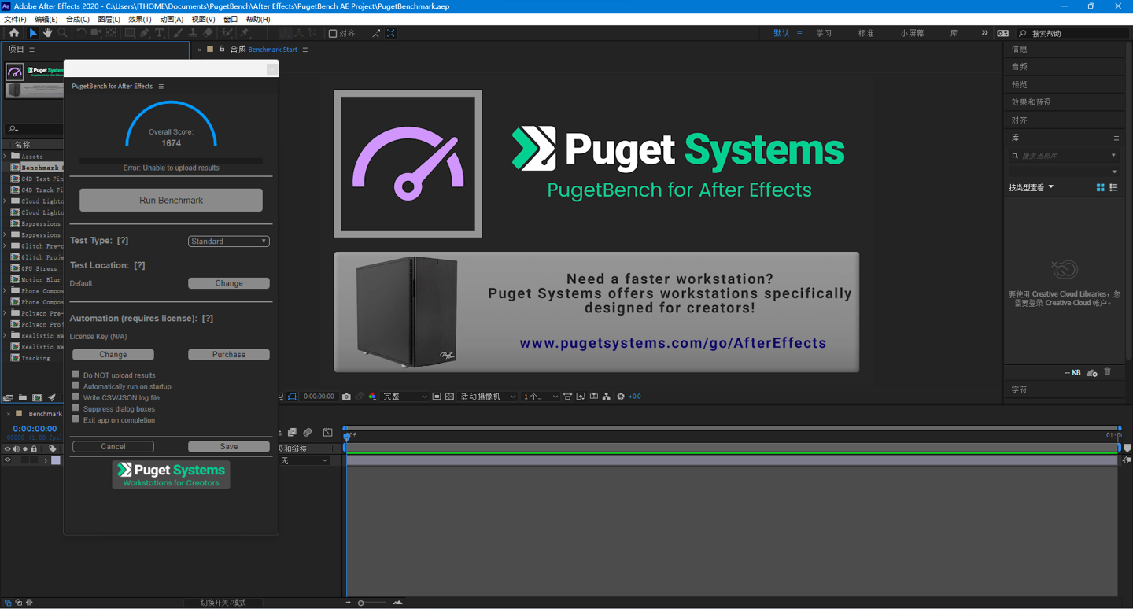Open the Test Type Standard dropdown
This screenshot has width=1133, height=609.
point(229,242)
